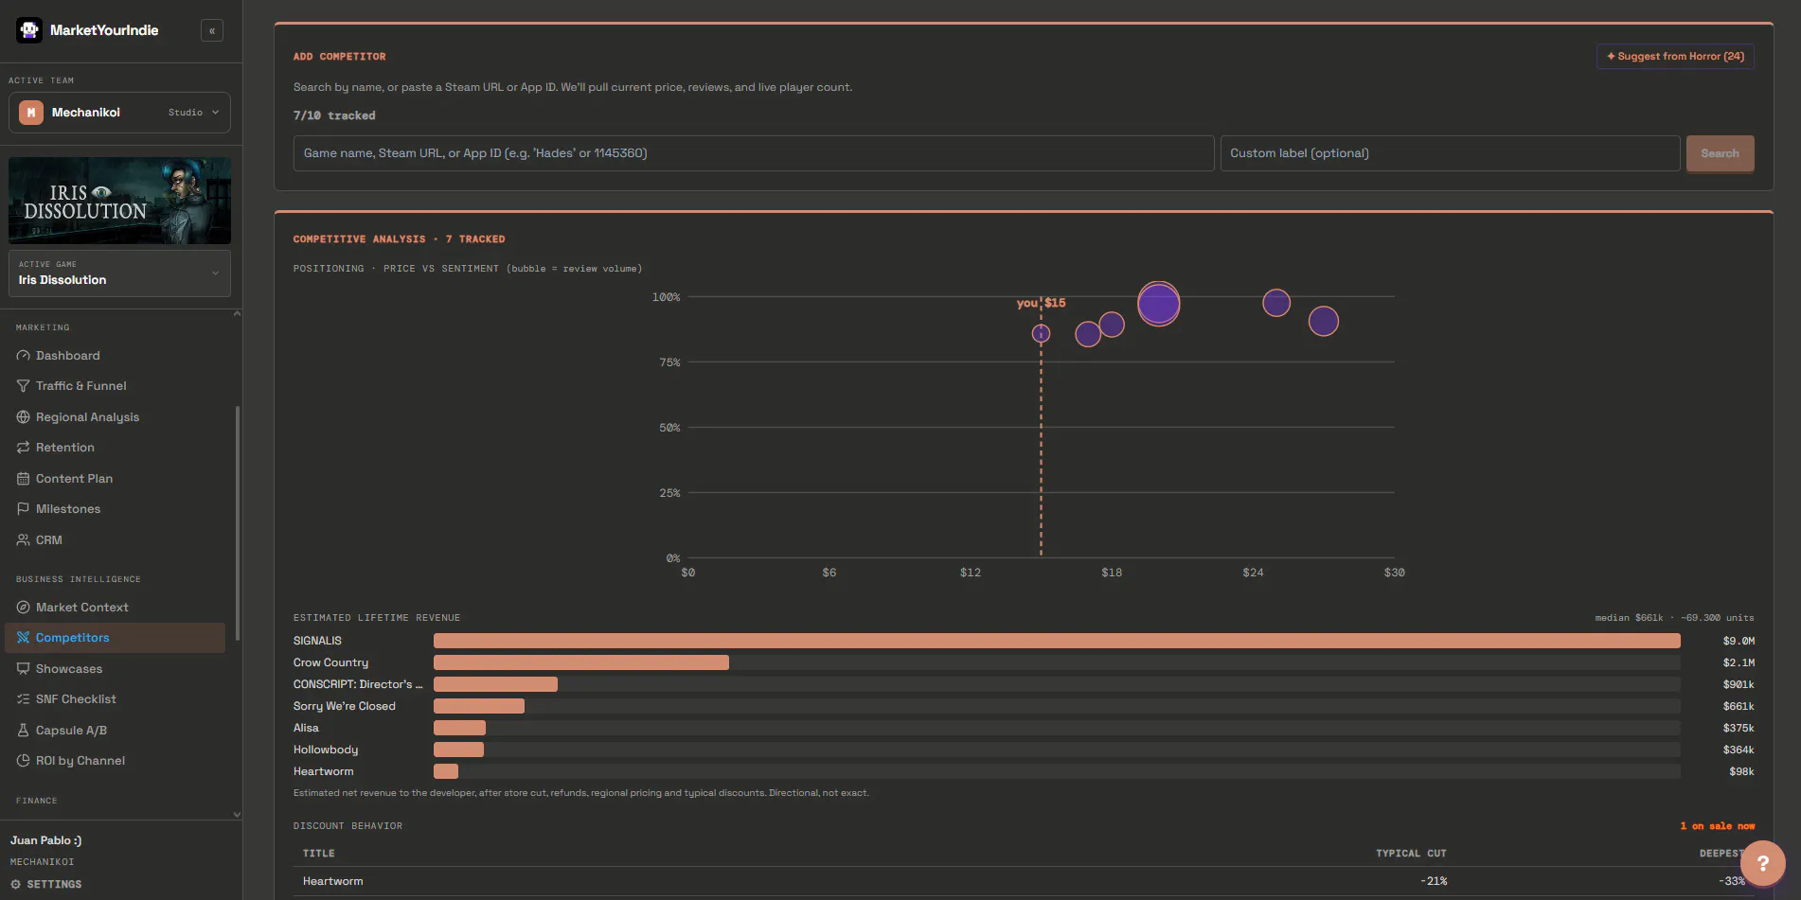Expand the Active Game Iris Dissolution selector
The height and width of the screenshot is (900, 1801).
[x=119, y=274]
